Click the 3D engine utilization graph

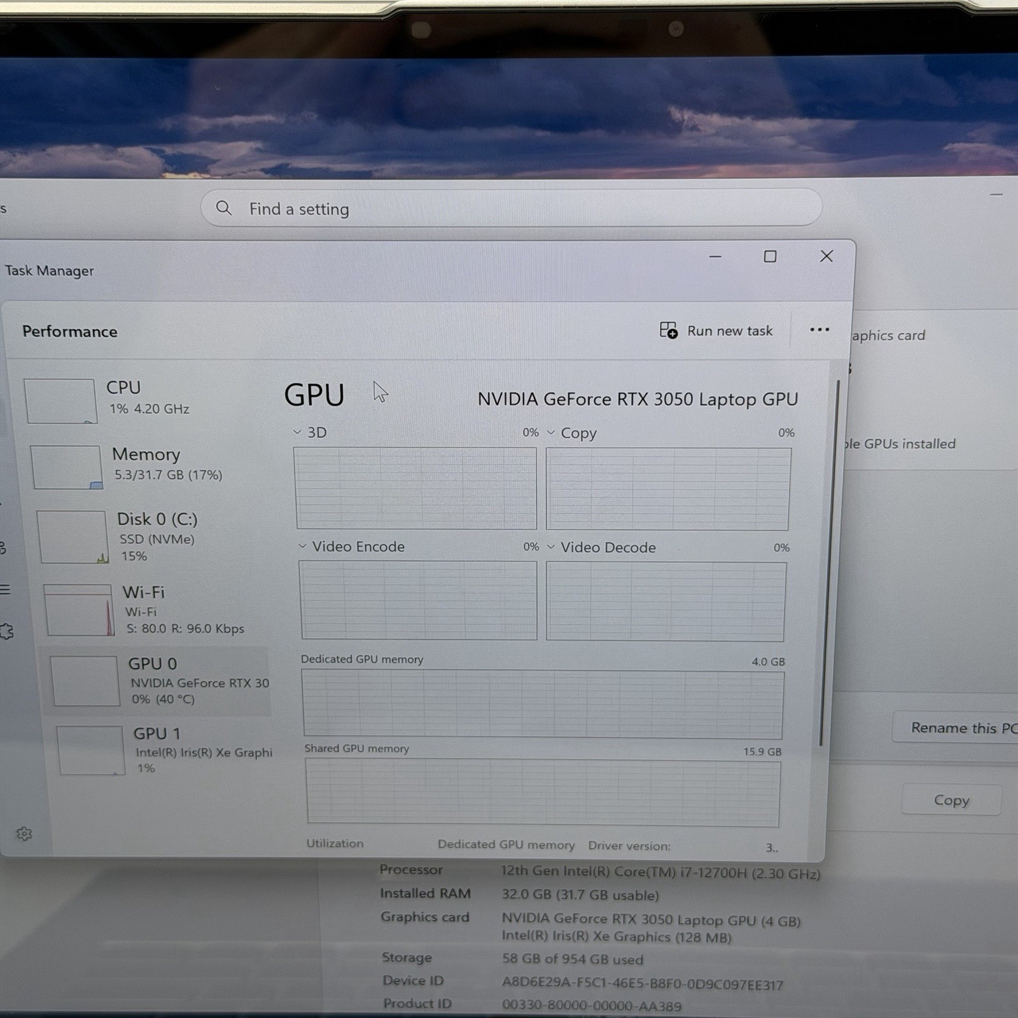(415, 488)
